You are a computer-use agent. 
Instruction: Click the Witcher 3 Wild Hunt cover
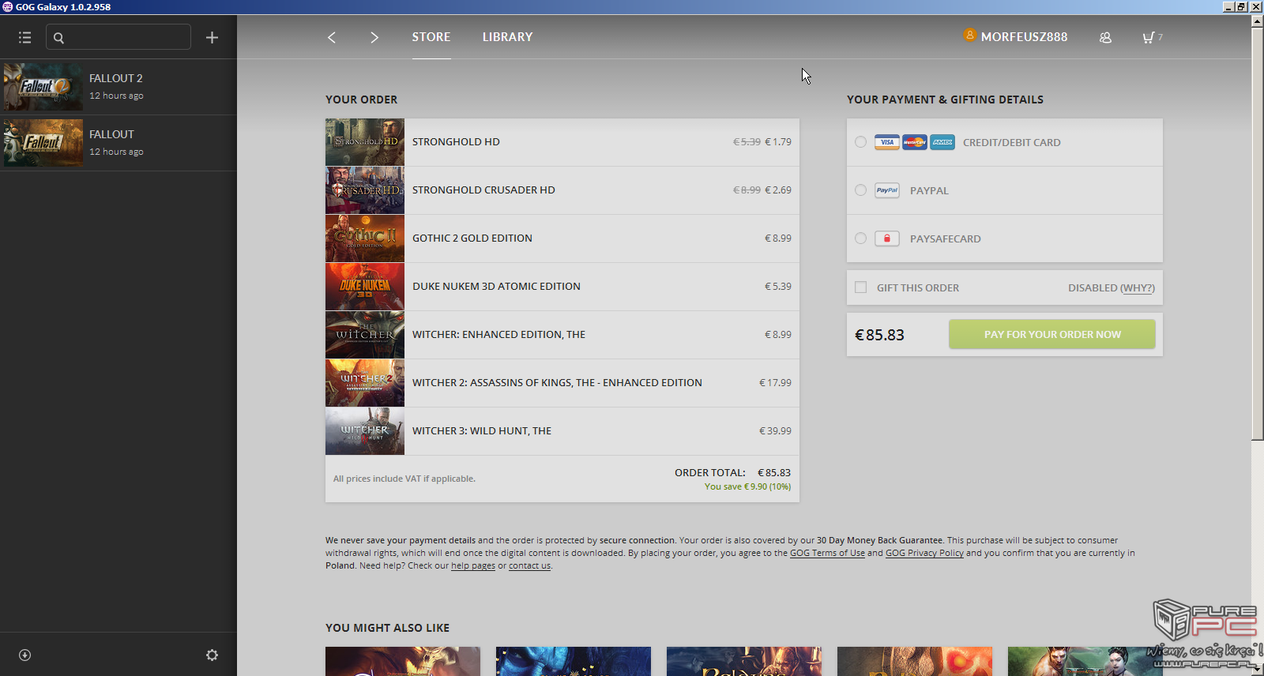pos(365,431)
